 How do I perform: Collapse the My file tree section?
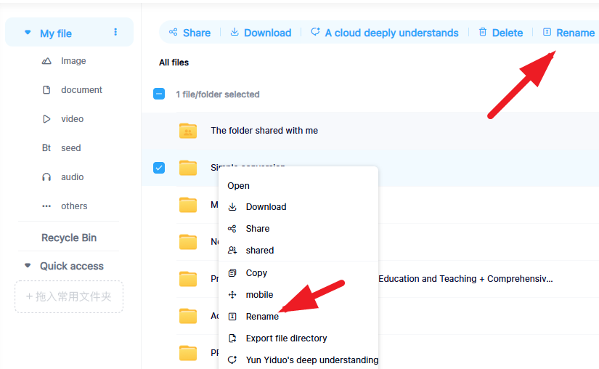click(x=28, y=33)
